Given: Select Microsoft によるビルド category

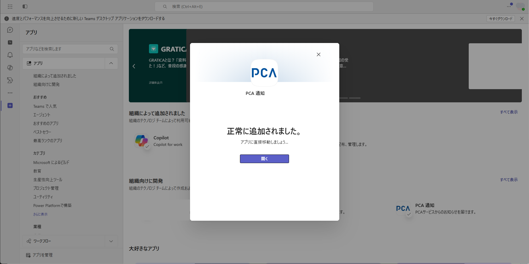Looking at the screenshot, I should (x=51, y=163).
